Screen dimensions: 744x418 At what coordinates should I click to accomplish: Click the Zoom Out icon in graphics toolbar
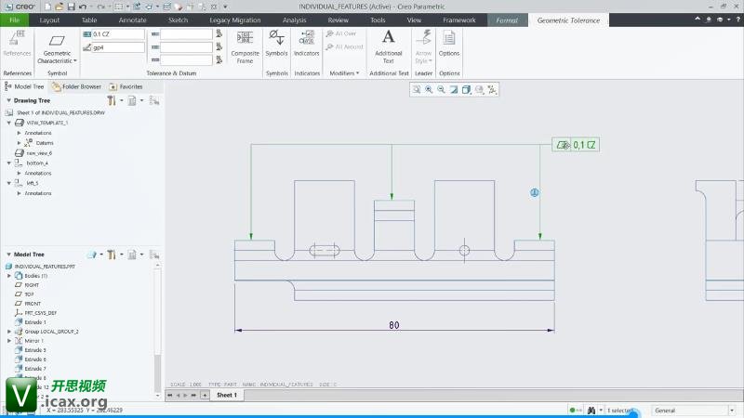[441, 89]
